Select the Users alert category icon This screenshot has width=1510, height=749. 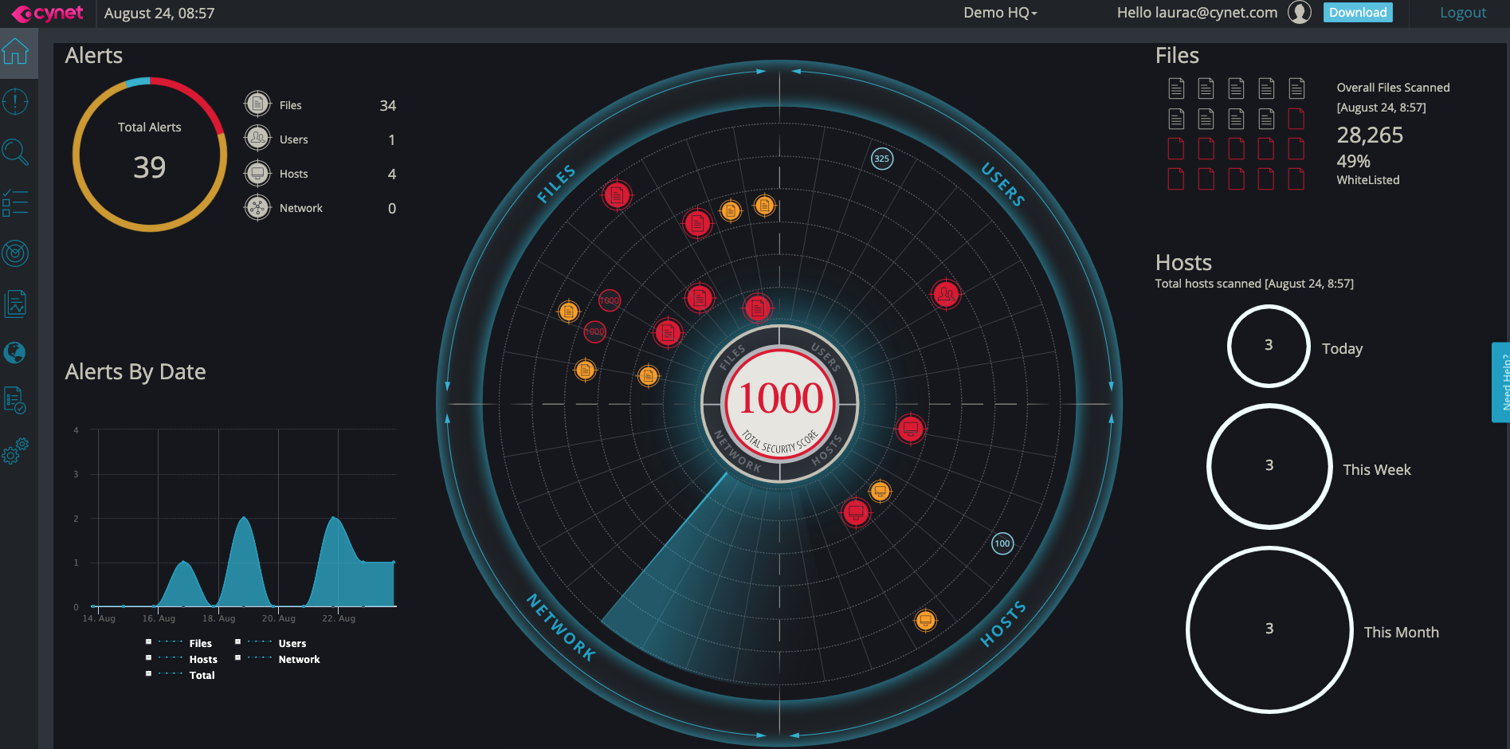point(257,139)
